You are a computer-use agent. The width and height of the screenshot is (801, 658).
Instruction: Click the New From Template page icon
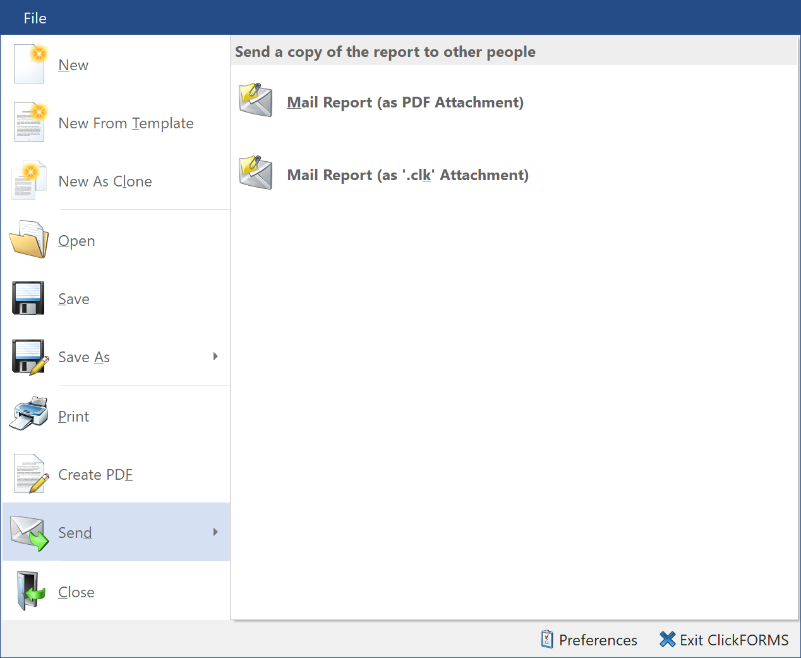tap(29, 122)
